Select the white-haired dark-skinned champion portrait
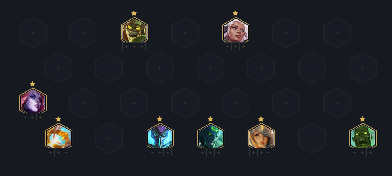 coord(236,30)
